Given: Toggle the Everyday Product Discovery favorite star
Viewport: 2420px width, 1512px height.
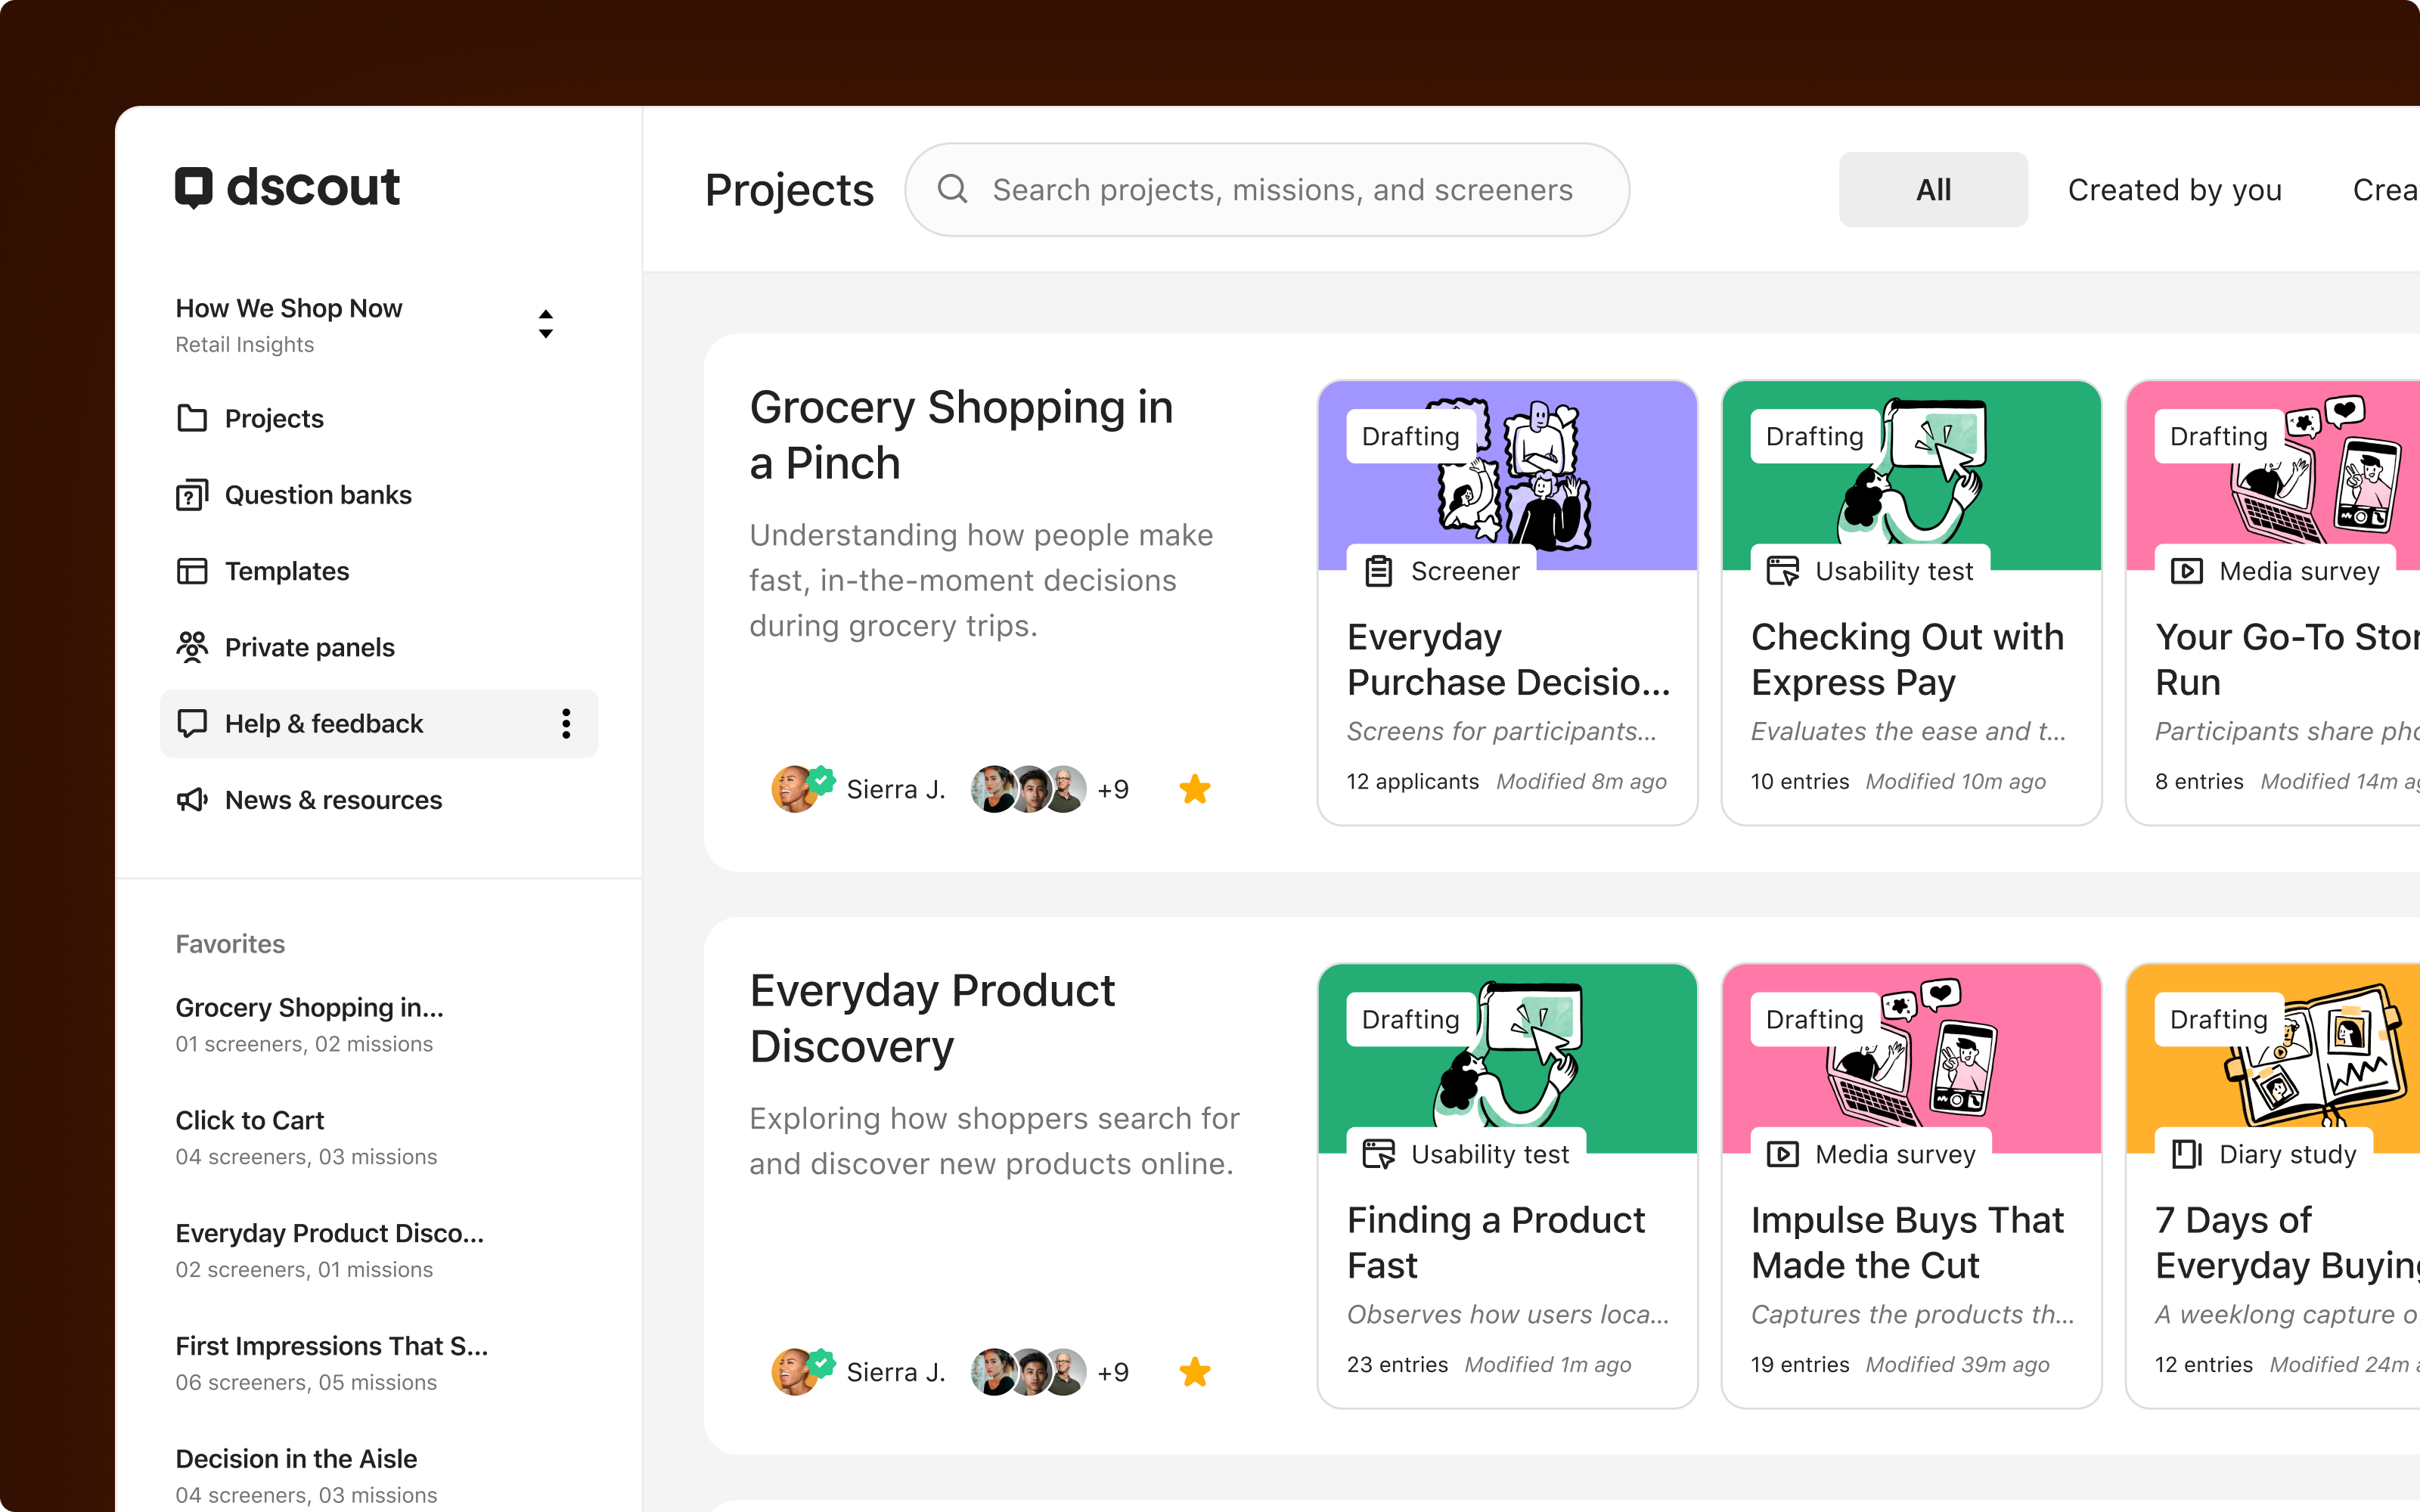Looking at the screenshot, I should [x=1194, y=1372].
